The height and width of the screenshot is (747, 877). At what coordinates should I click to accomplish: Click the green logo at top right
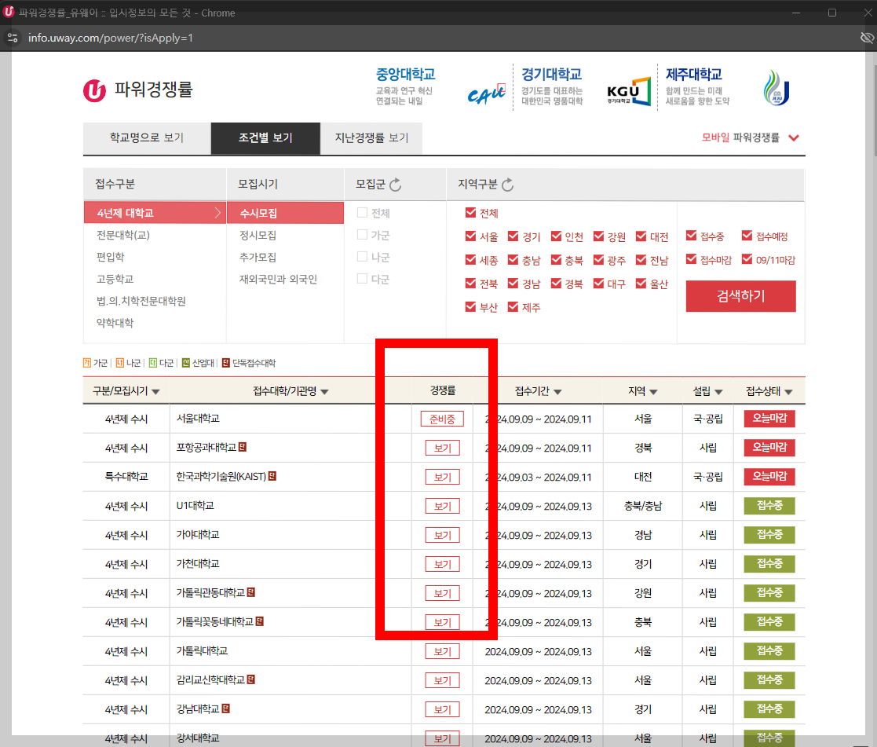pyautogui.click(x=776, y=86)
